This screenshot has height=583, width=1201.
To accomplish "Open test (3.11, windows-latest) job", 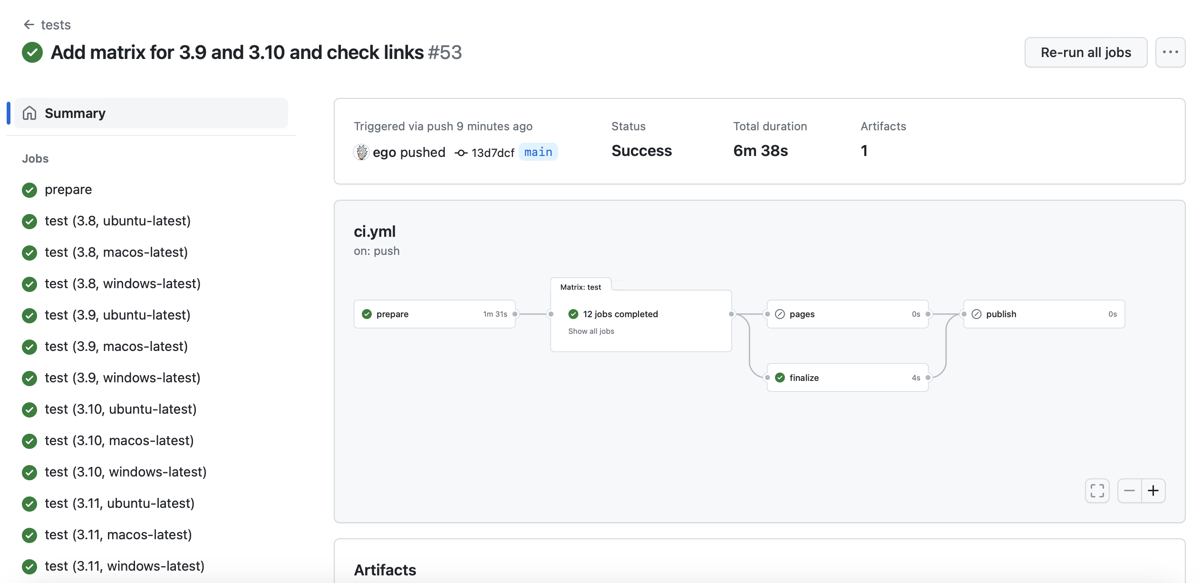I will 124,566.
